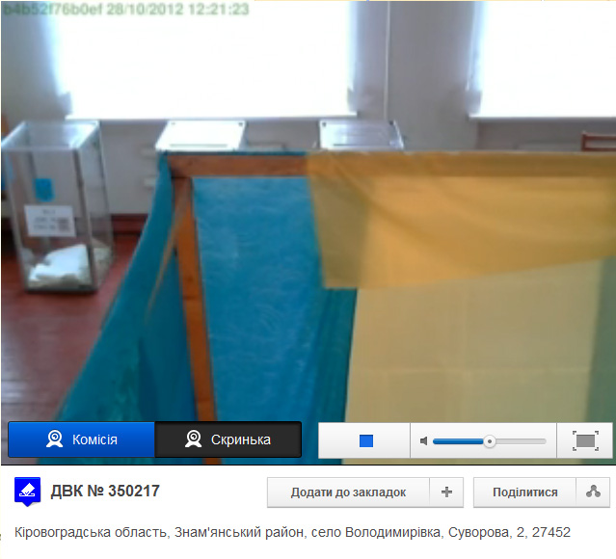Click the ДВК № 350217 title
This screenshot has width=616, height=559.
point(105,492)
